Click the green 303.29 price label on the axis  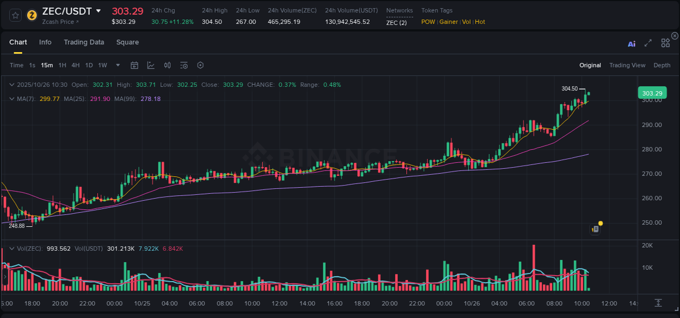tap(652, 93)
